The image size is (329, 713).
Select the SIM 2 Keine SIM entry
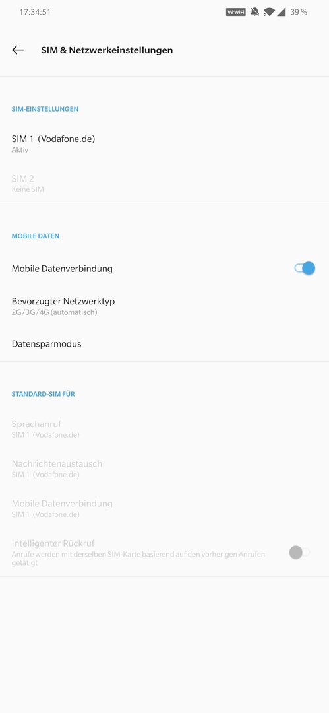pos(165,184)
